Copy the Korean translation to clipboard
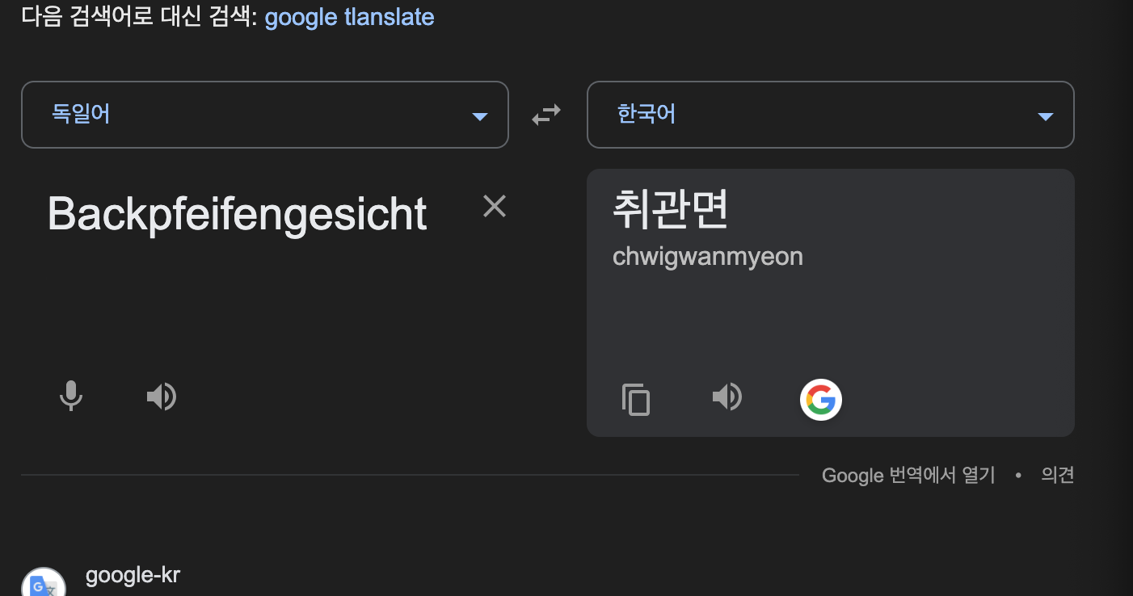Viewport: 1133px width, 596px height. coord(636,399)
